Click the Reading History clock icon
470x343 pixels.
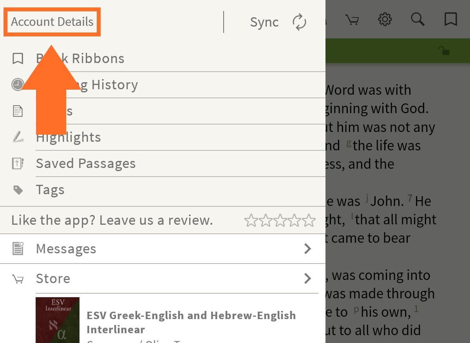point(18,85)
